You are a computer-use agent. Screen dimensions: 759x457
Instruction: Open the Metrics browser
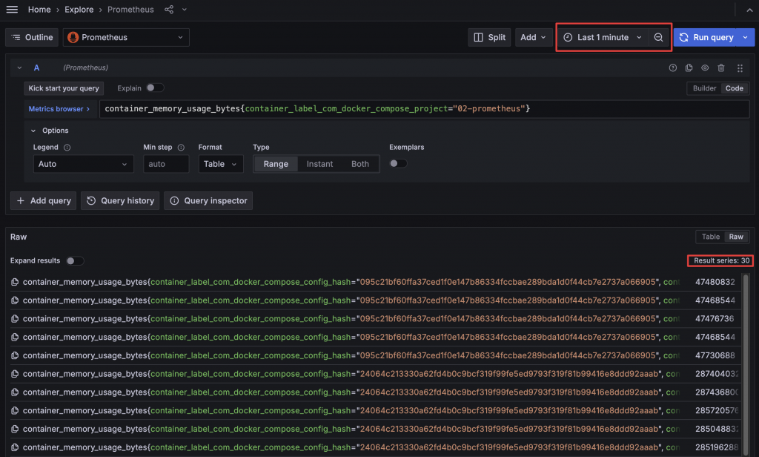[x=59, y=109]
